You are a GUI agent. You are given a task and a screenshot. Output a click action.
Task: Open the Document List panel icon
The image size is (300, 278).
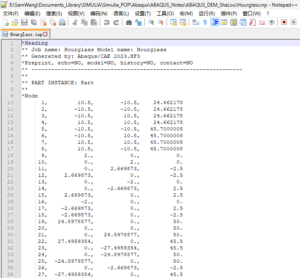click(243, 22)
